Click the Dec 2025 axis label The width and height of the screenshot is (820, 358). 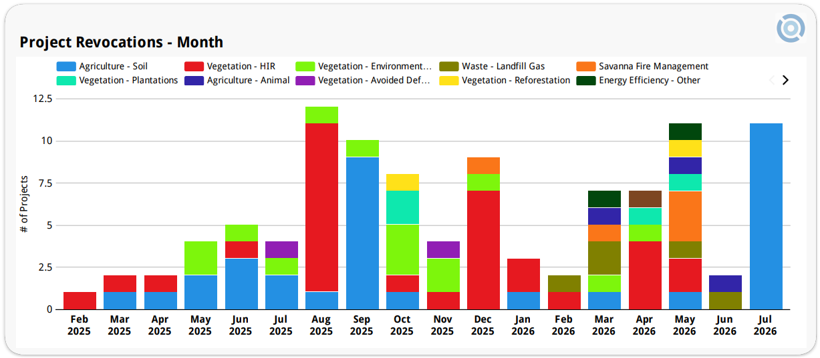pyautogui.click(x=483, y=325)
